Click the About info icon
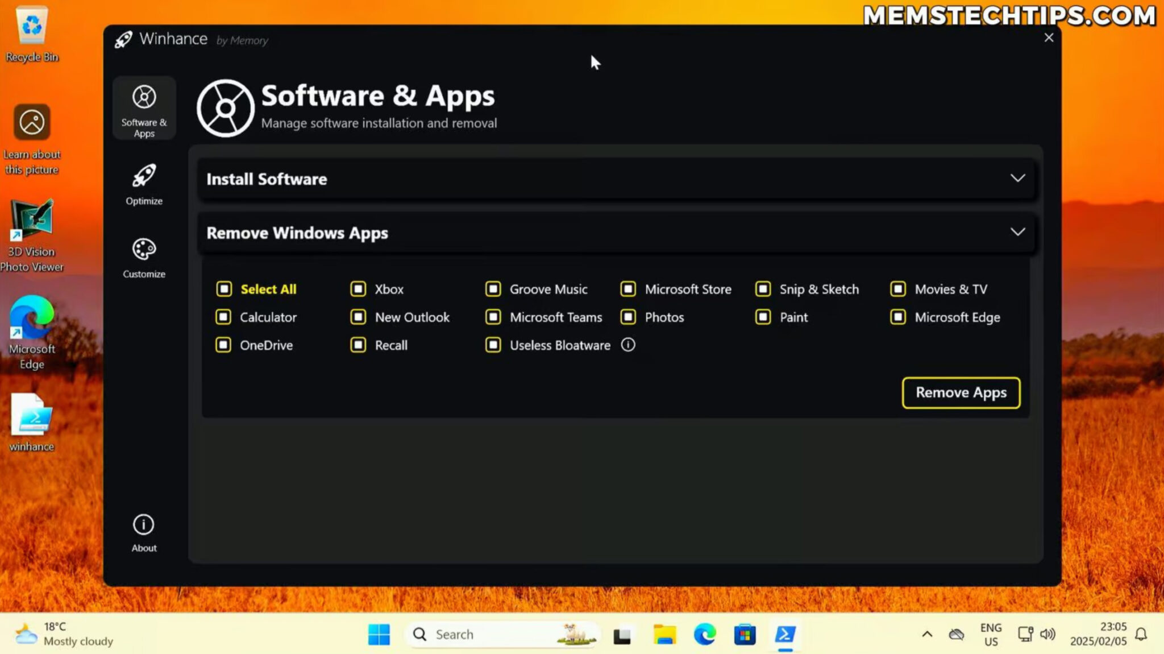Image resolution: width=1164 pixels, height=654 pixels. click(143, 523)
